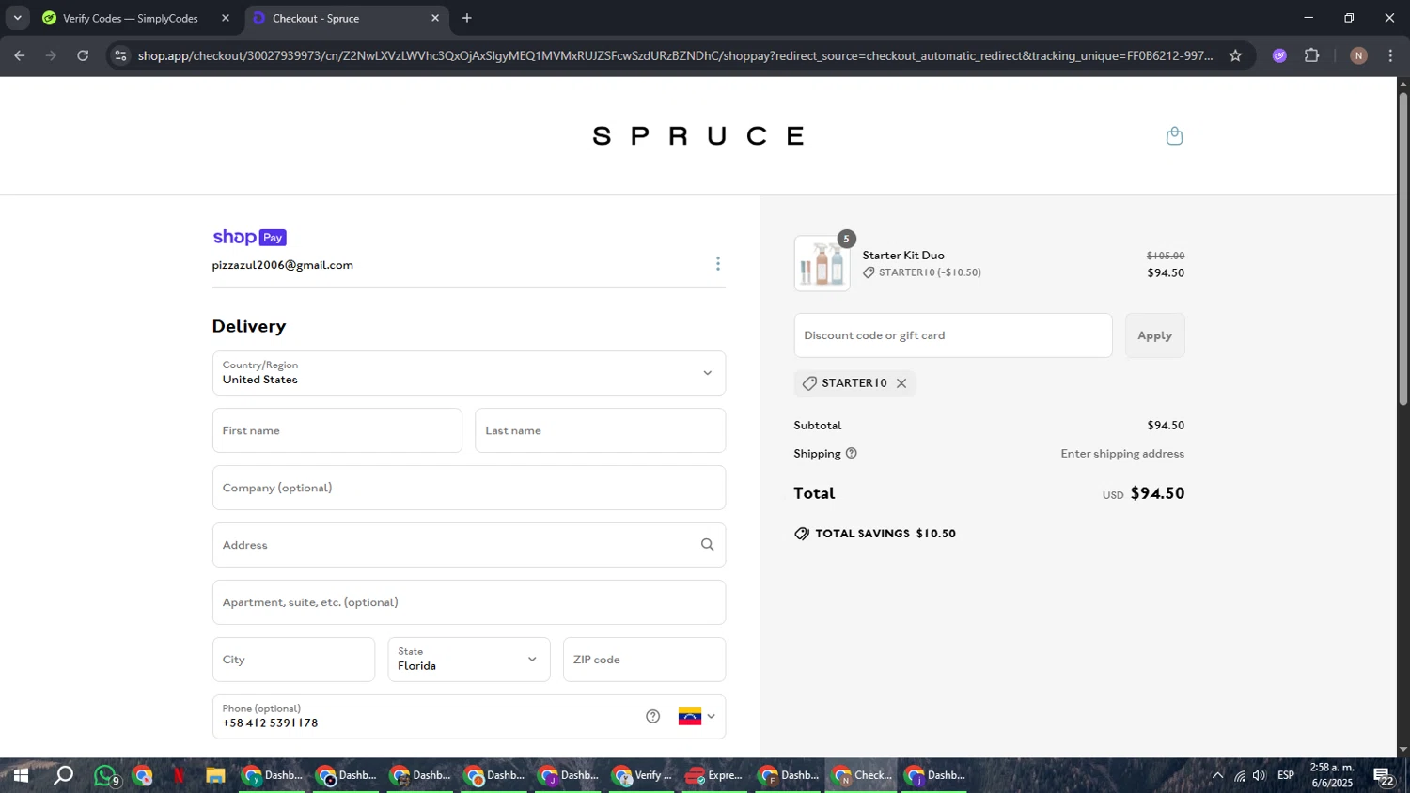Viewport: 1410px width, 793px height.
Task: Focus the Discount code or gift card field
Action: point(953,335)
